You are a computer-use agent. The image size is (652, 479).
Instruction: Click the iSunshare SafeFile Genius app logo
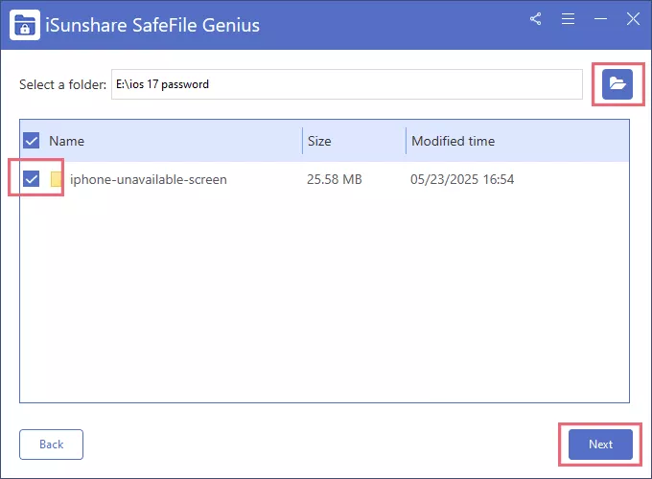pos(25,25)
